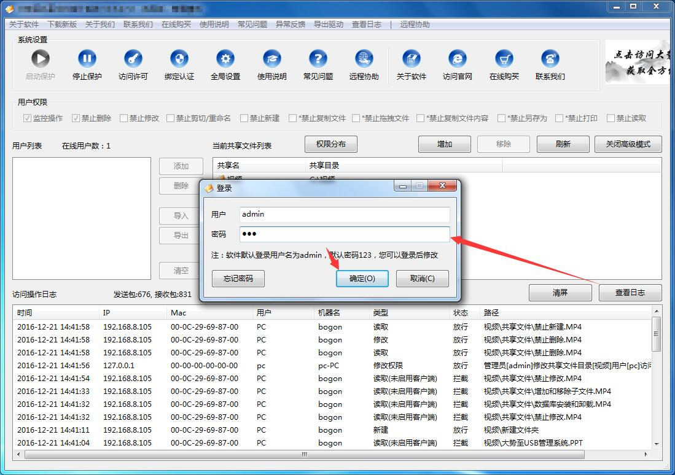675x475 pixels.
Task: Open the 查看日志 menu item
Action: pos(367,25)
